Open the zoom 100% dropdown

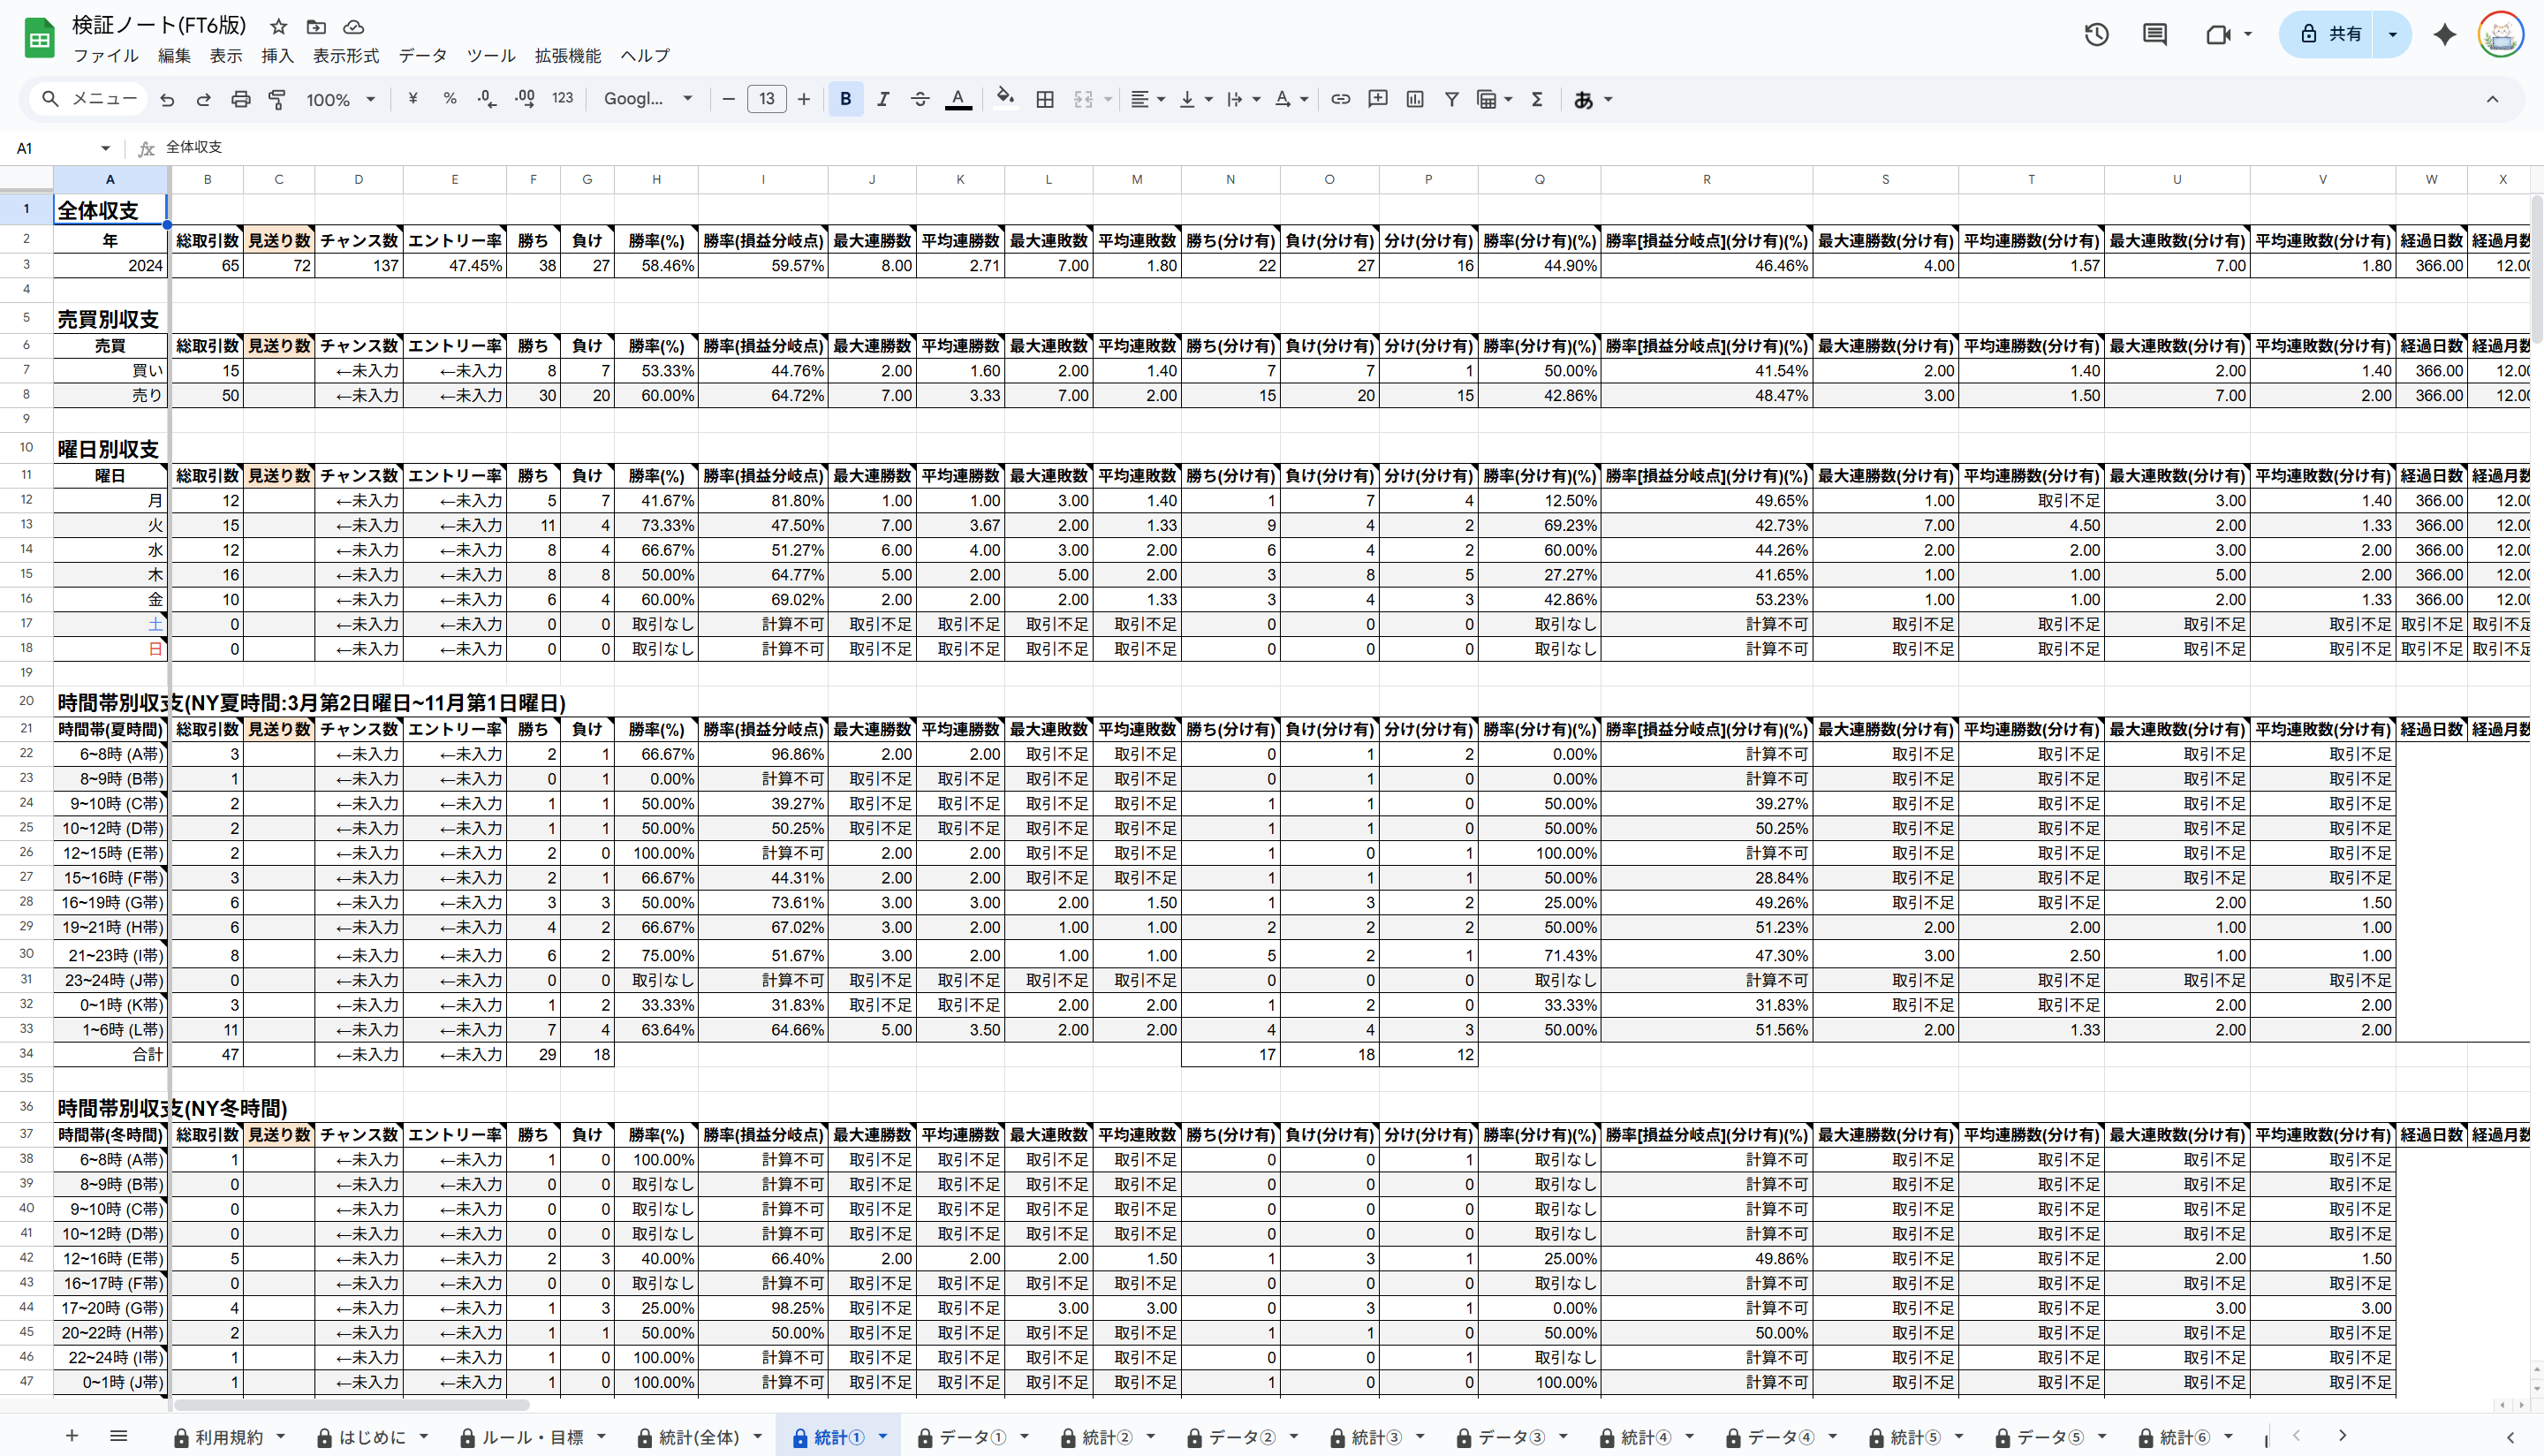click(x=340, y=99)
